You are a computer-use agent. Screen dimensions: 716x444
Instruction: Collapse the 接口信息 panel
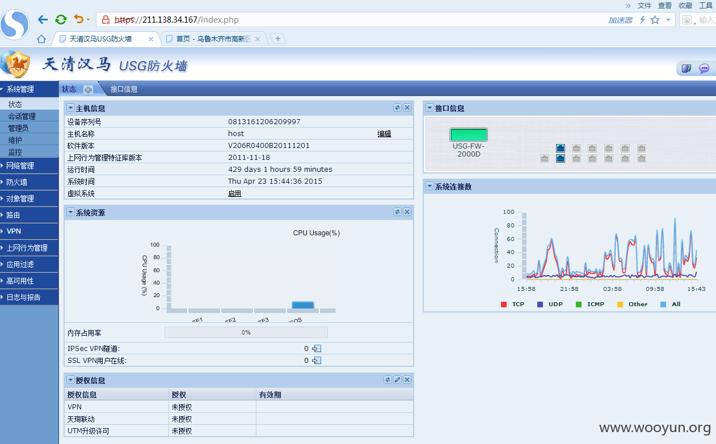[x=429, y=108]
